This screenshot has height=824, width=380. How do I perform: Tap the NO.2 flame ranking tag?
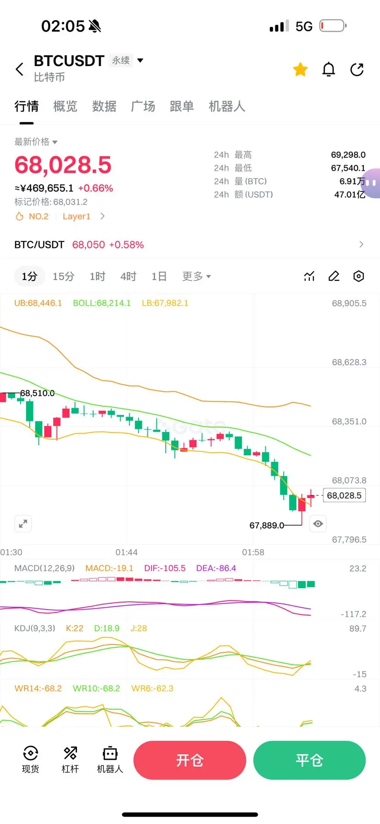[x=32, y=216]
